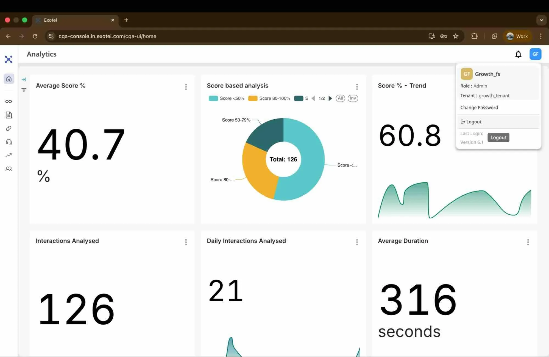
Task: Select the Exotel browser tab
Action: 75,20
